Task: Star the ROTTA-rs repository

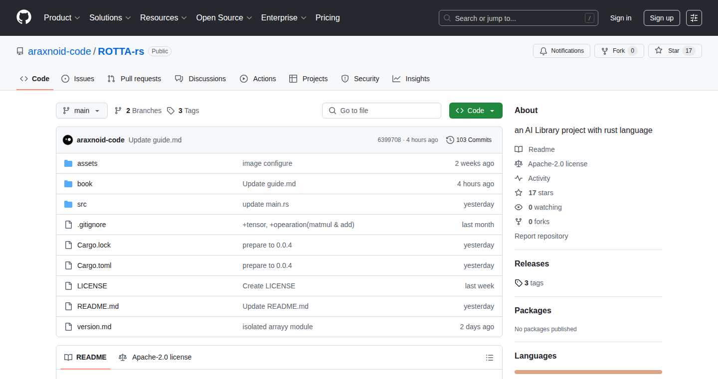Action: (x=675, y=51)
